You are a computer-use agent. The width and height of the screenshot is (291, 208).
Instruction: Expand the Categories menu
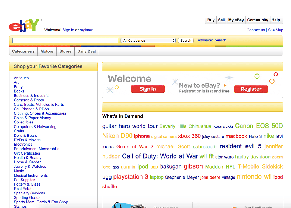click(x=23, y=51)
